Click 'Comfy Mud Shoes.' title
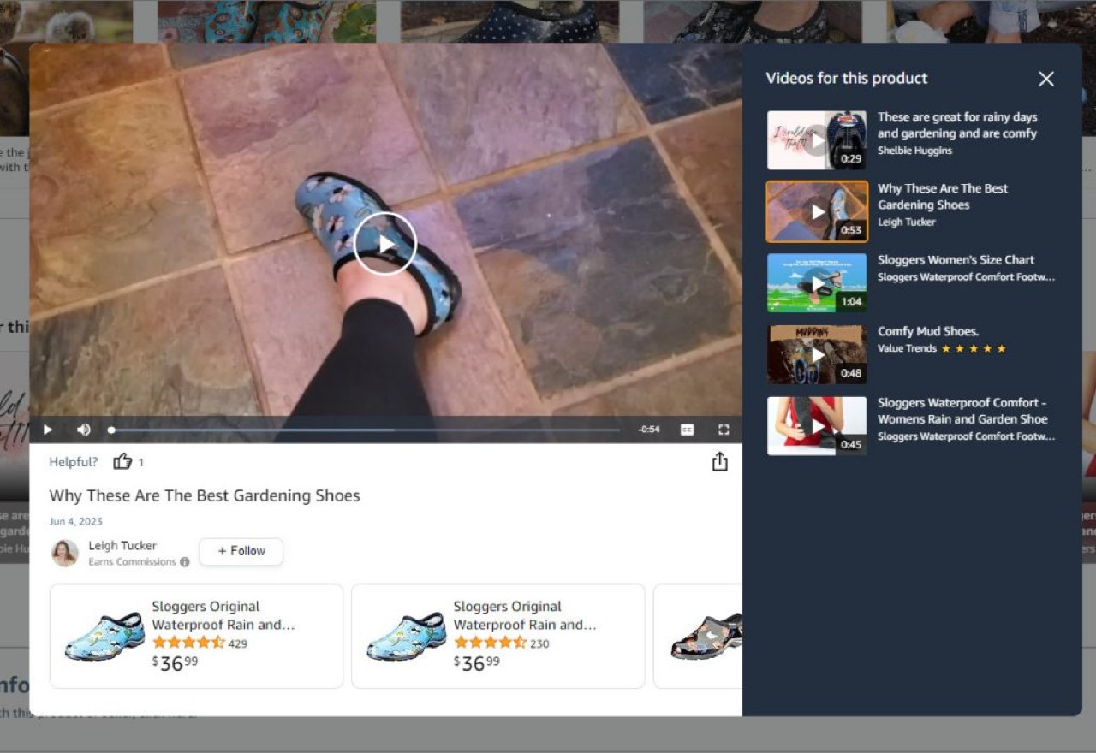The image size is (1096, 753). tap(928, 331)
